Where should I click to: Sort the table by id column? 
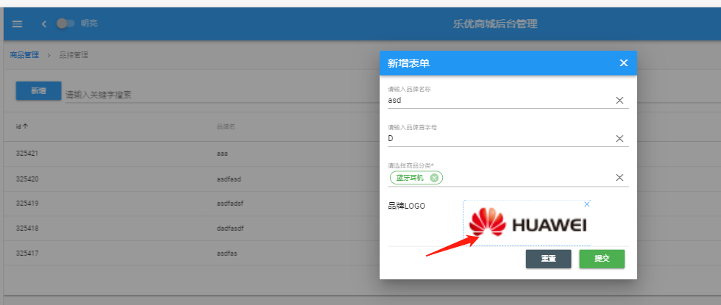[x=21, y=126]
